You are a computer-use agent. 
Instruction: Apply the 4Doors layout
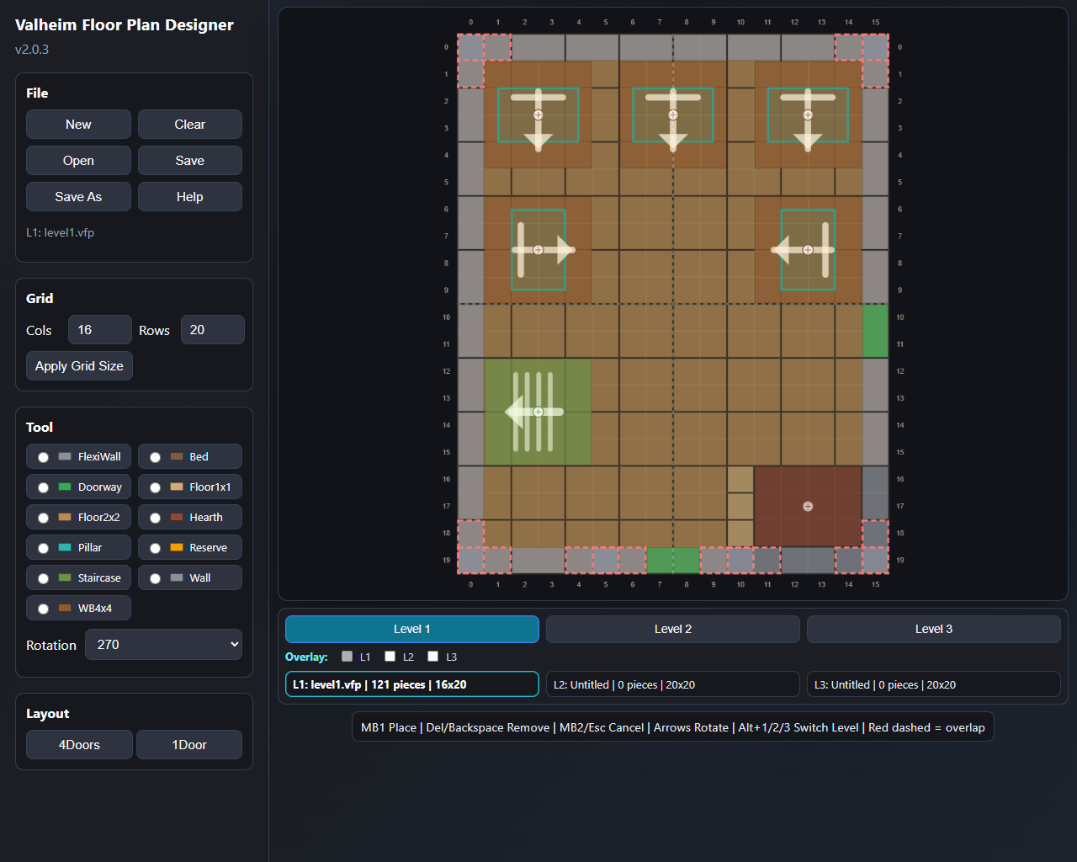(x=79, y=744)
